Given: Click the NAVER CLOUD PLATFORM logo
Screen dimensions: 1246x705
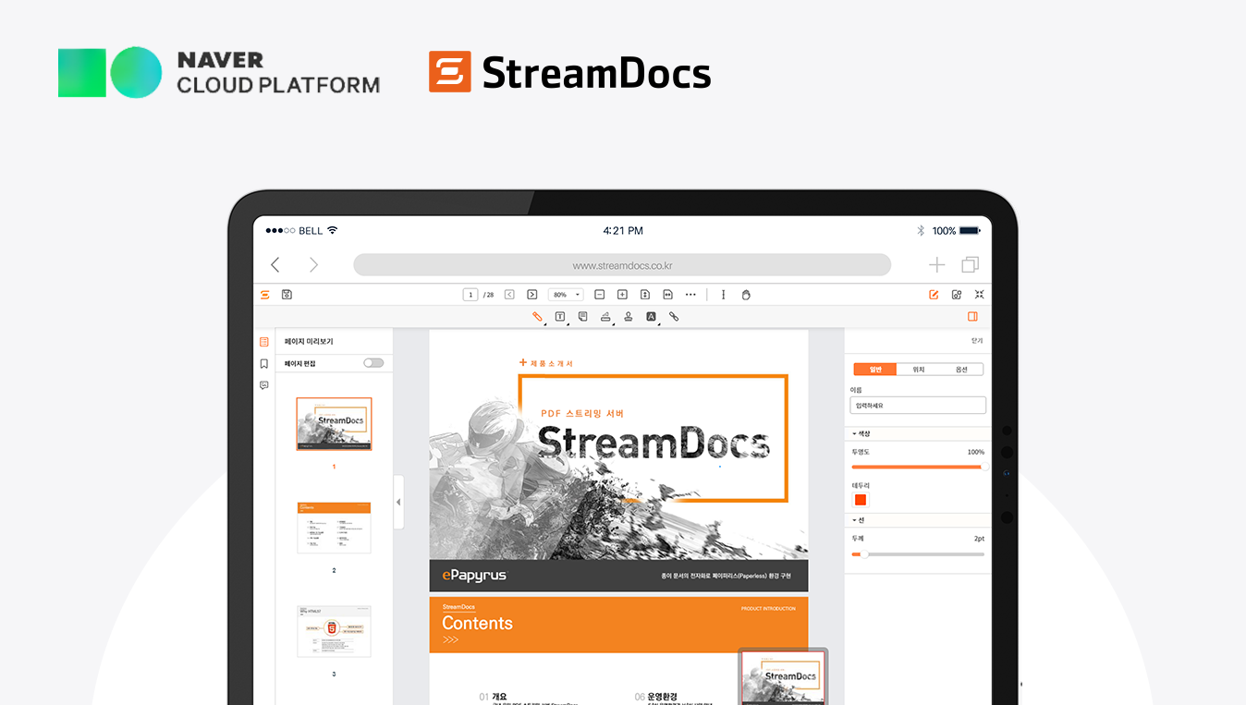Looking at the screenshot, I should pyautogui.click(x=219, y=72).
